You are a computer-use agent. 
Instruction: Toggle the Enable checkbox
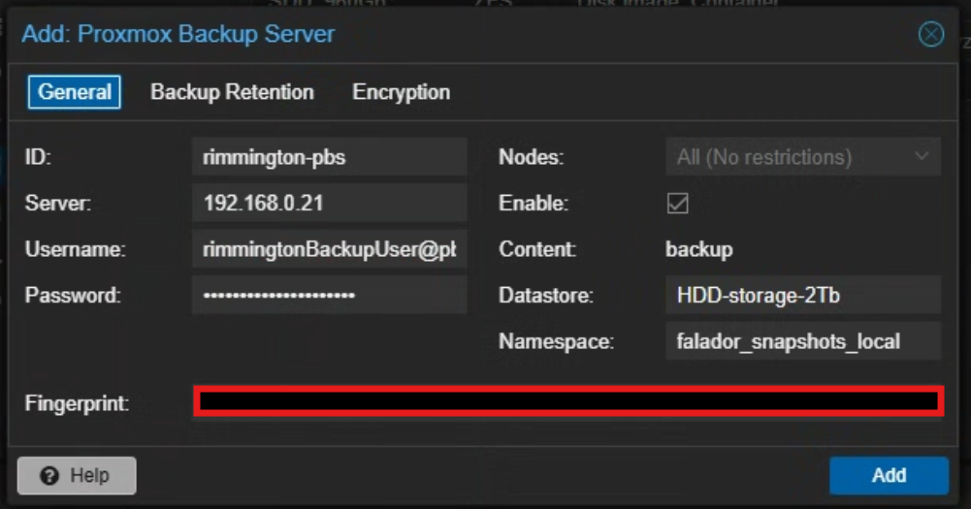pos(677,203)
